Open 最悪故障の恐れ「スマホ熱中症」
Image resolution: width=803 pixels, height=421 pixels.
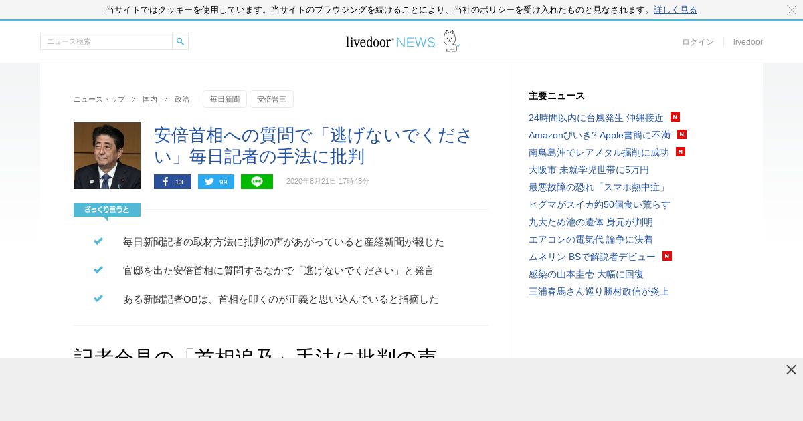pyautogui.click(x=598, y=187)
